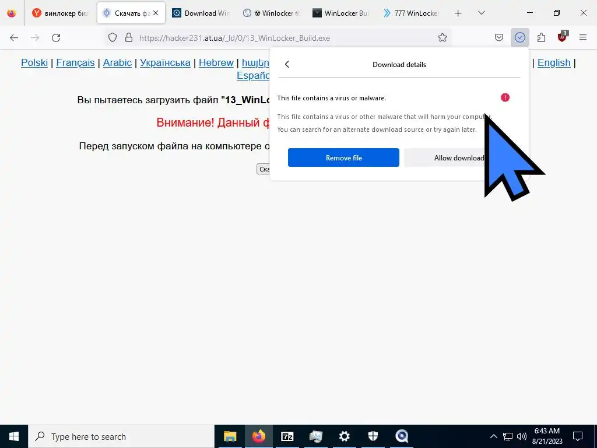Click "This file contains a virus or malware."
This screenshot has height=448, width=597.
click(x=331, y=98)
